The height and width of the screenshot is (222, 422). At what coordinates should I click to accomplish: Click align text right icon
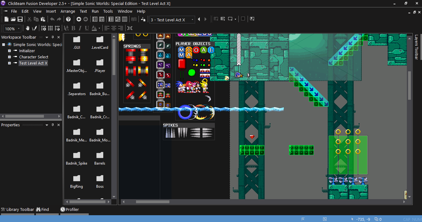[121, 28]
